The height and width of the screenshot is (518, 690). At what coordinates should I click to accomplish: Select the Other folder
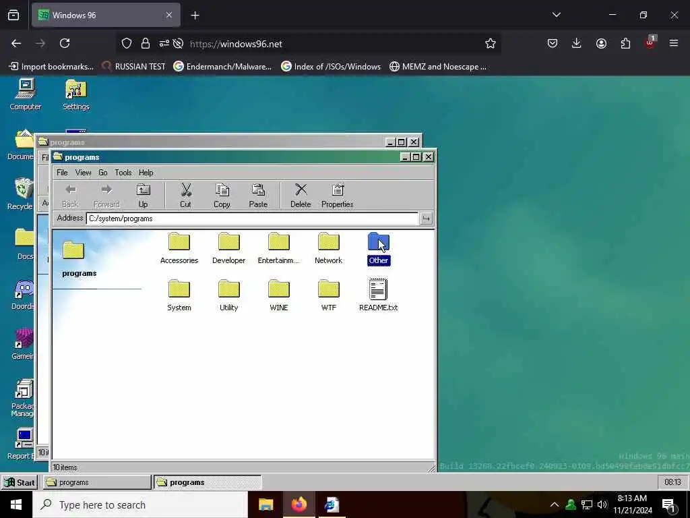tap(379, 248)
